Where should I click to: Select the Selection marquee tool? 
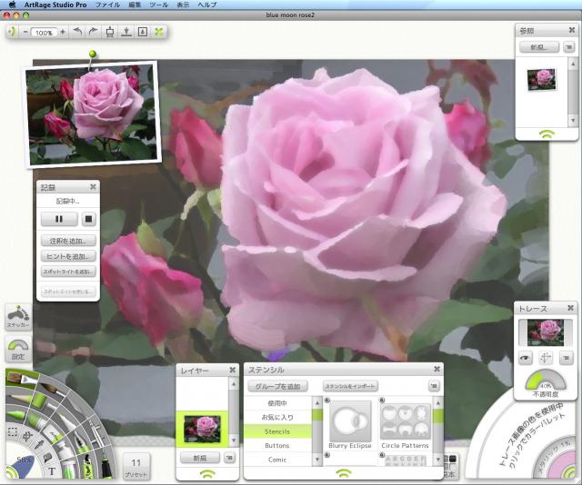[x=13, y=431]
